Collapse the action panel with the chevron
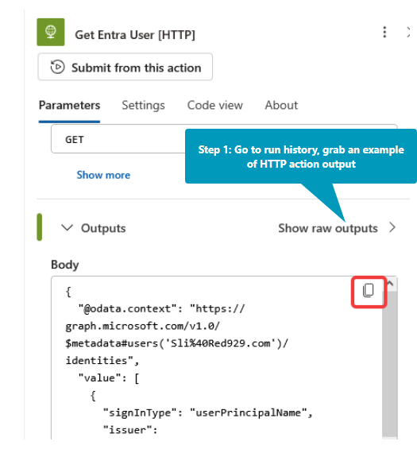Viewport: 417px width, 453px height. pyautogui.click(x=407, y=32)
